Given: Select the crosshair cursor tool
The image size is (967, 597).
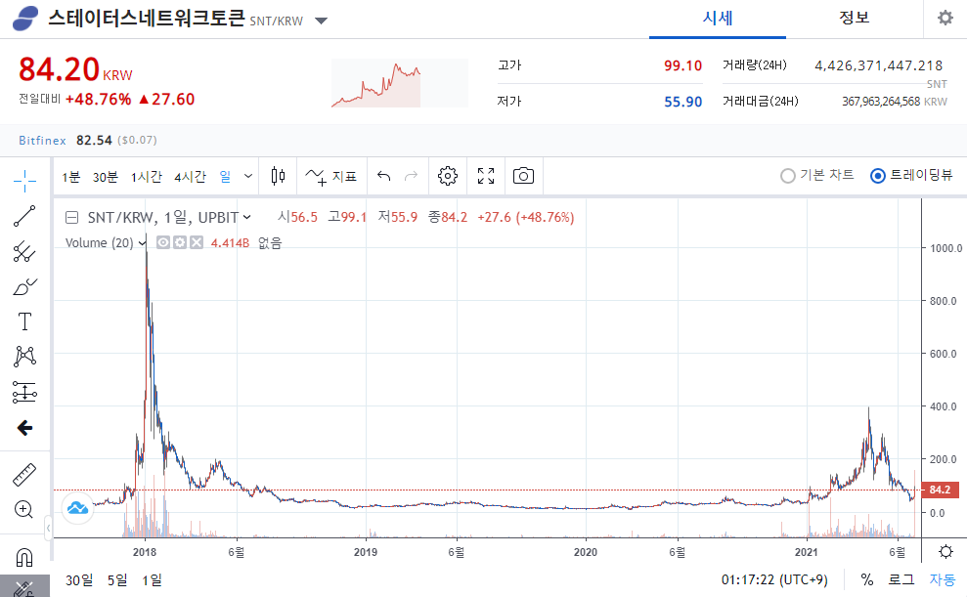Looking at the screenshot, I should pyautogui.click(x=24, y=181).
